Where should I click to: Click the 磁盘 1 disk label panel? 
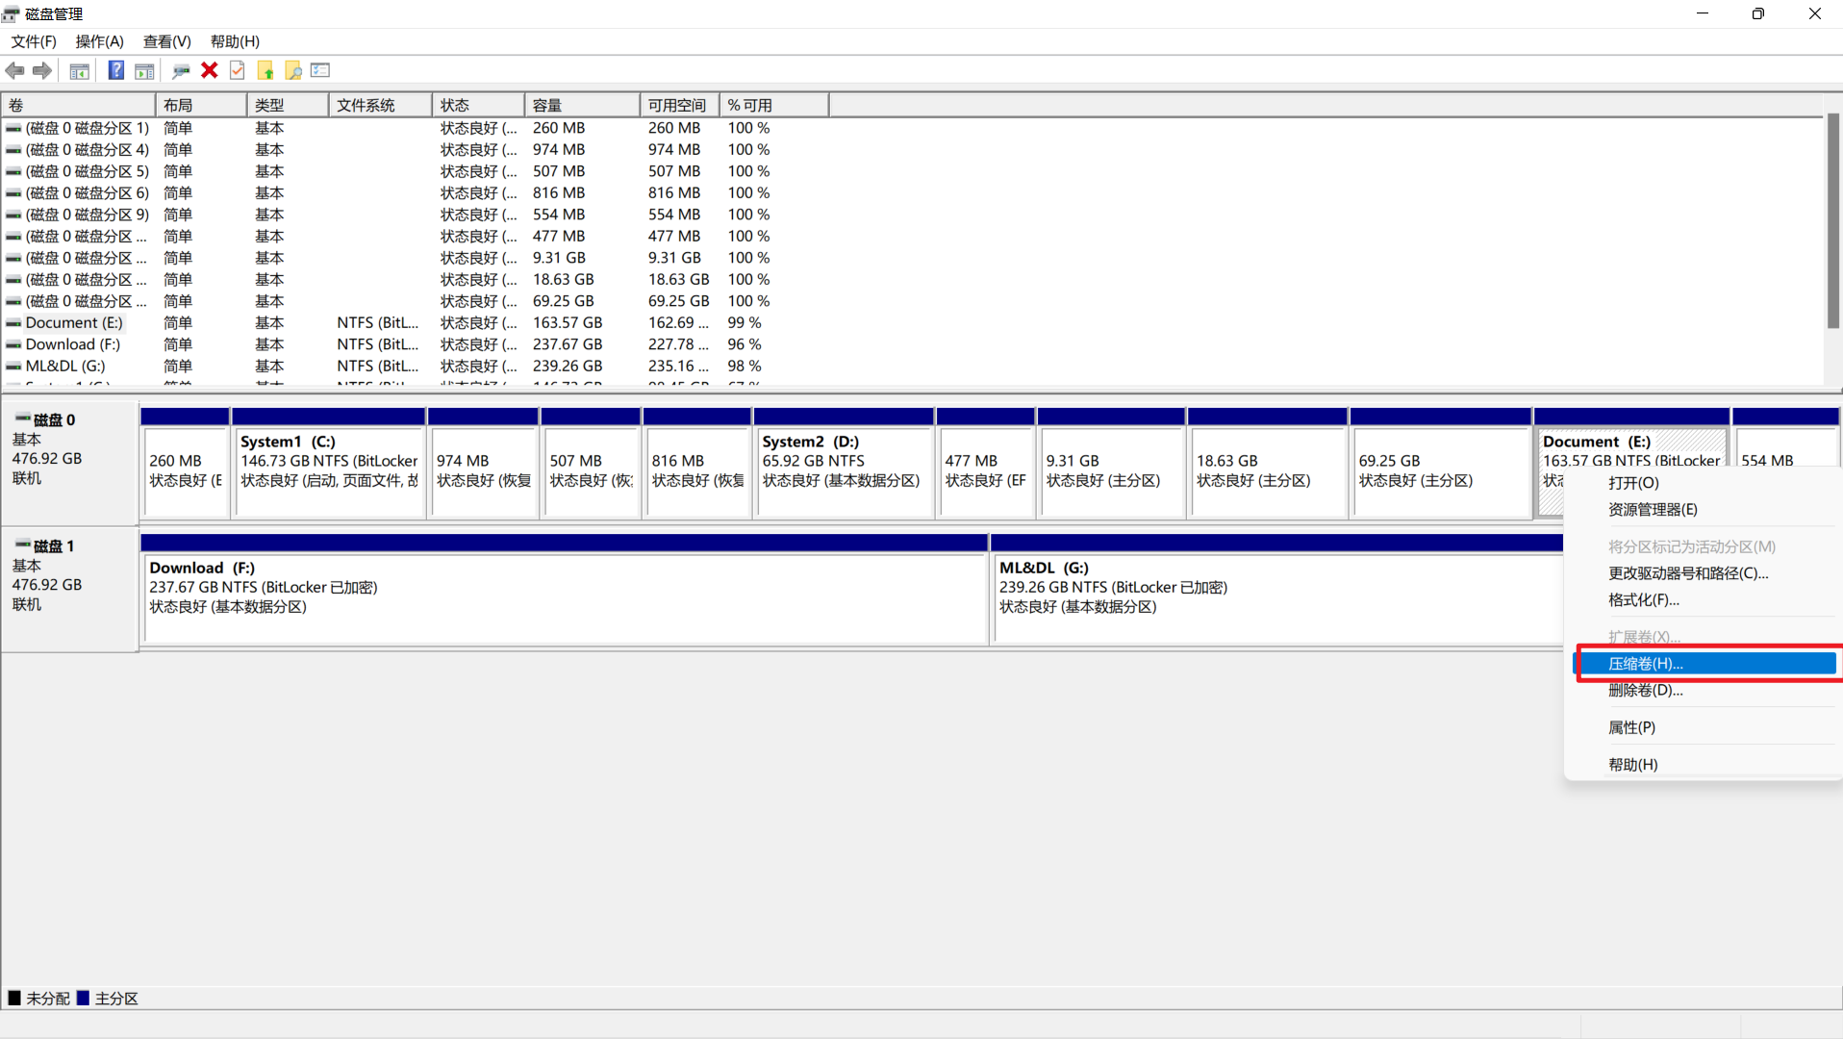70,589
